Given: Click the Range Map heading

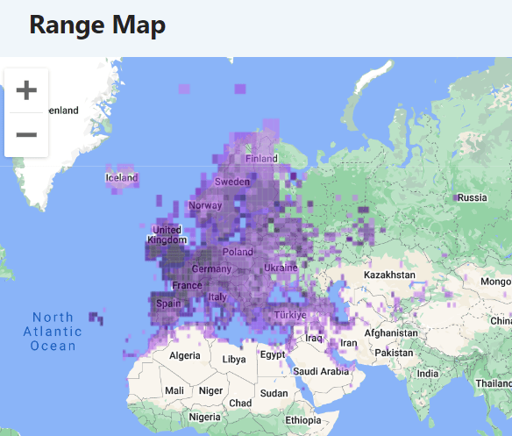Looking at the screenshot, I should (x=97, y=25).
